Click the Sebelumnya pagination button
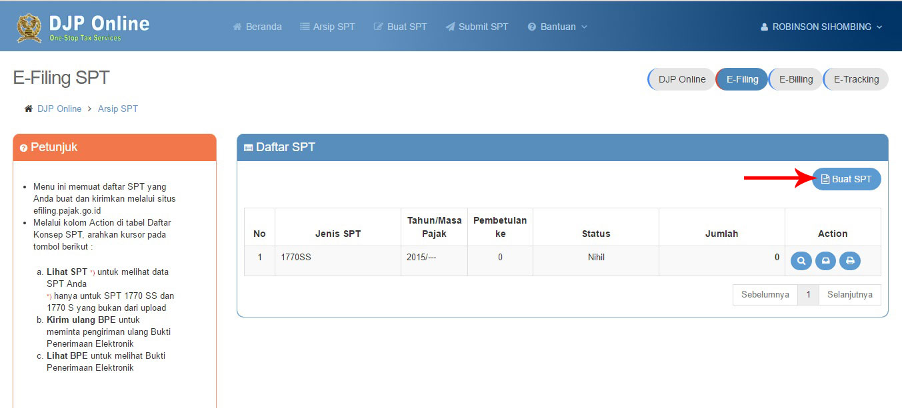The image size is (902, 408). (x=765, y=294)
